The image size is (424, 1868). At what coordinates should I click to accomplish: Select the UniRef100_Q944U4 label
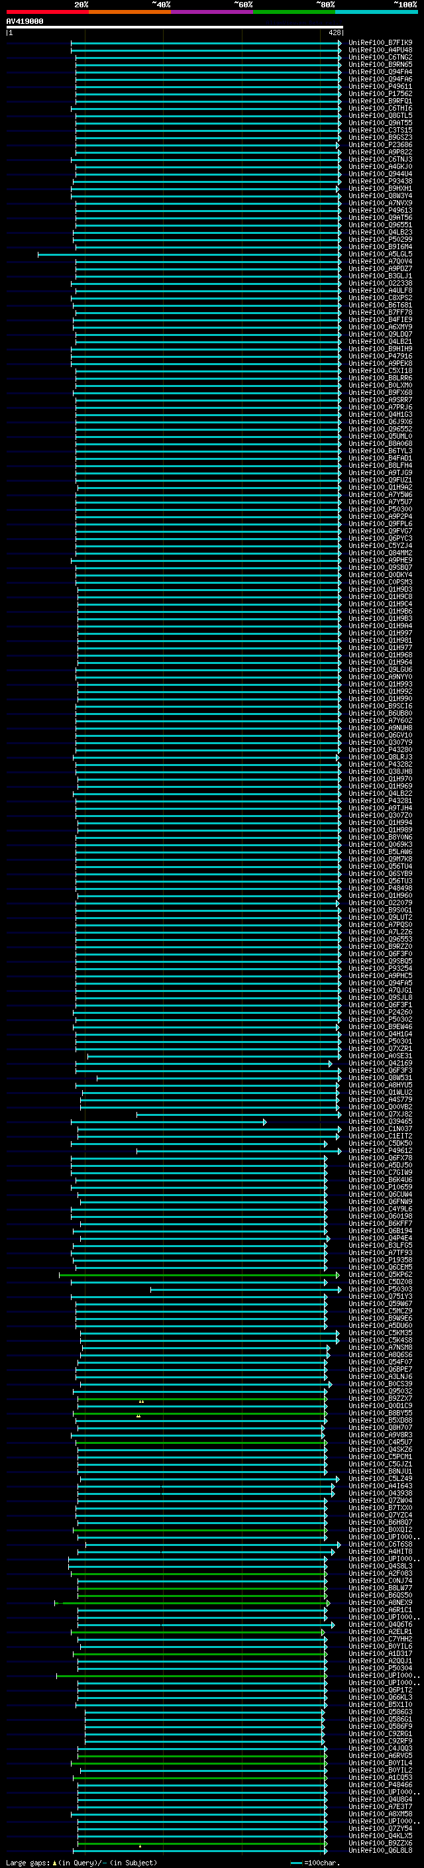point(380,174)
